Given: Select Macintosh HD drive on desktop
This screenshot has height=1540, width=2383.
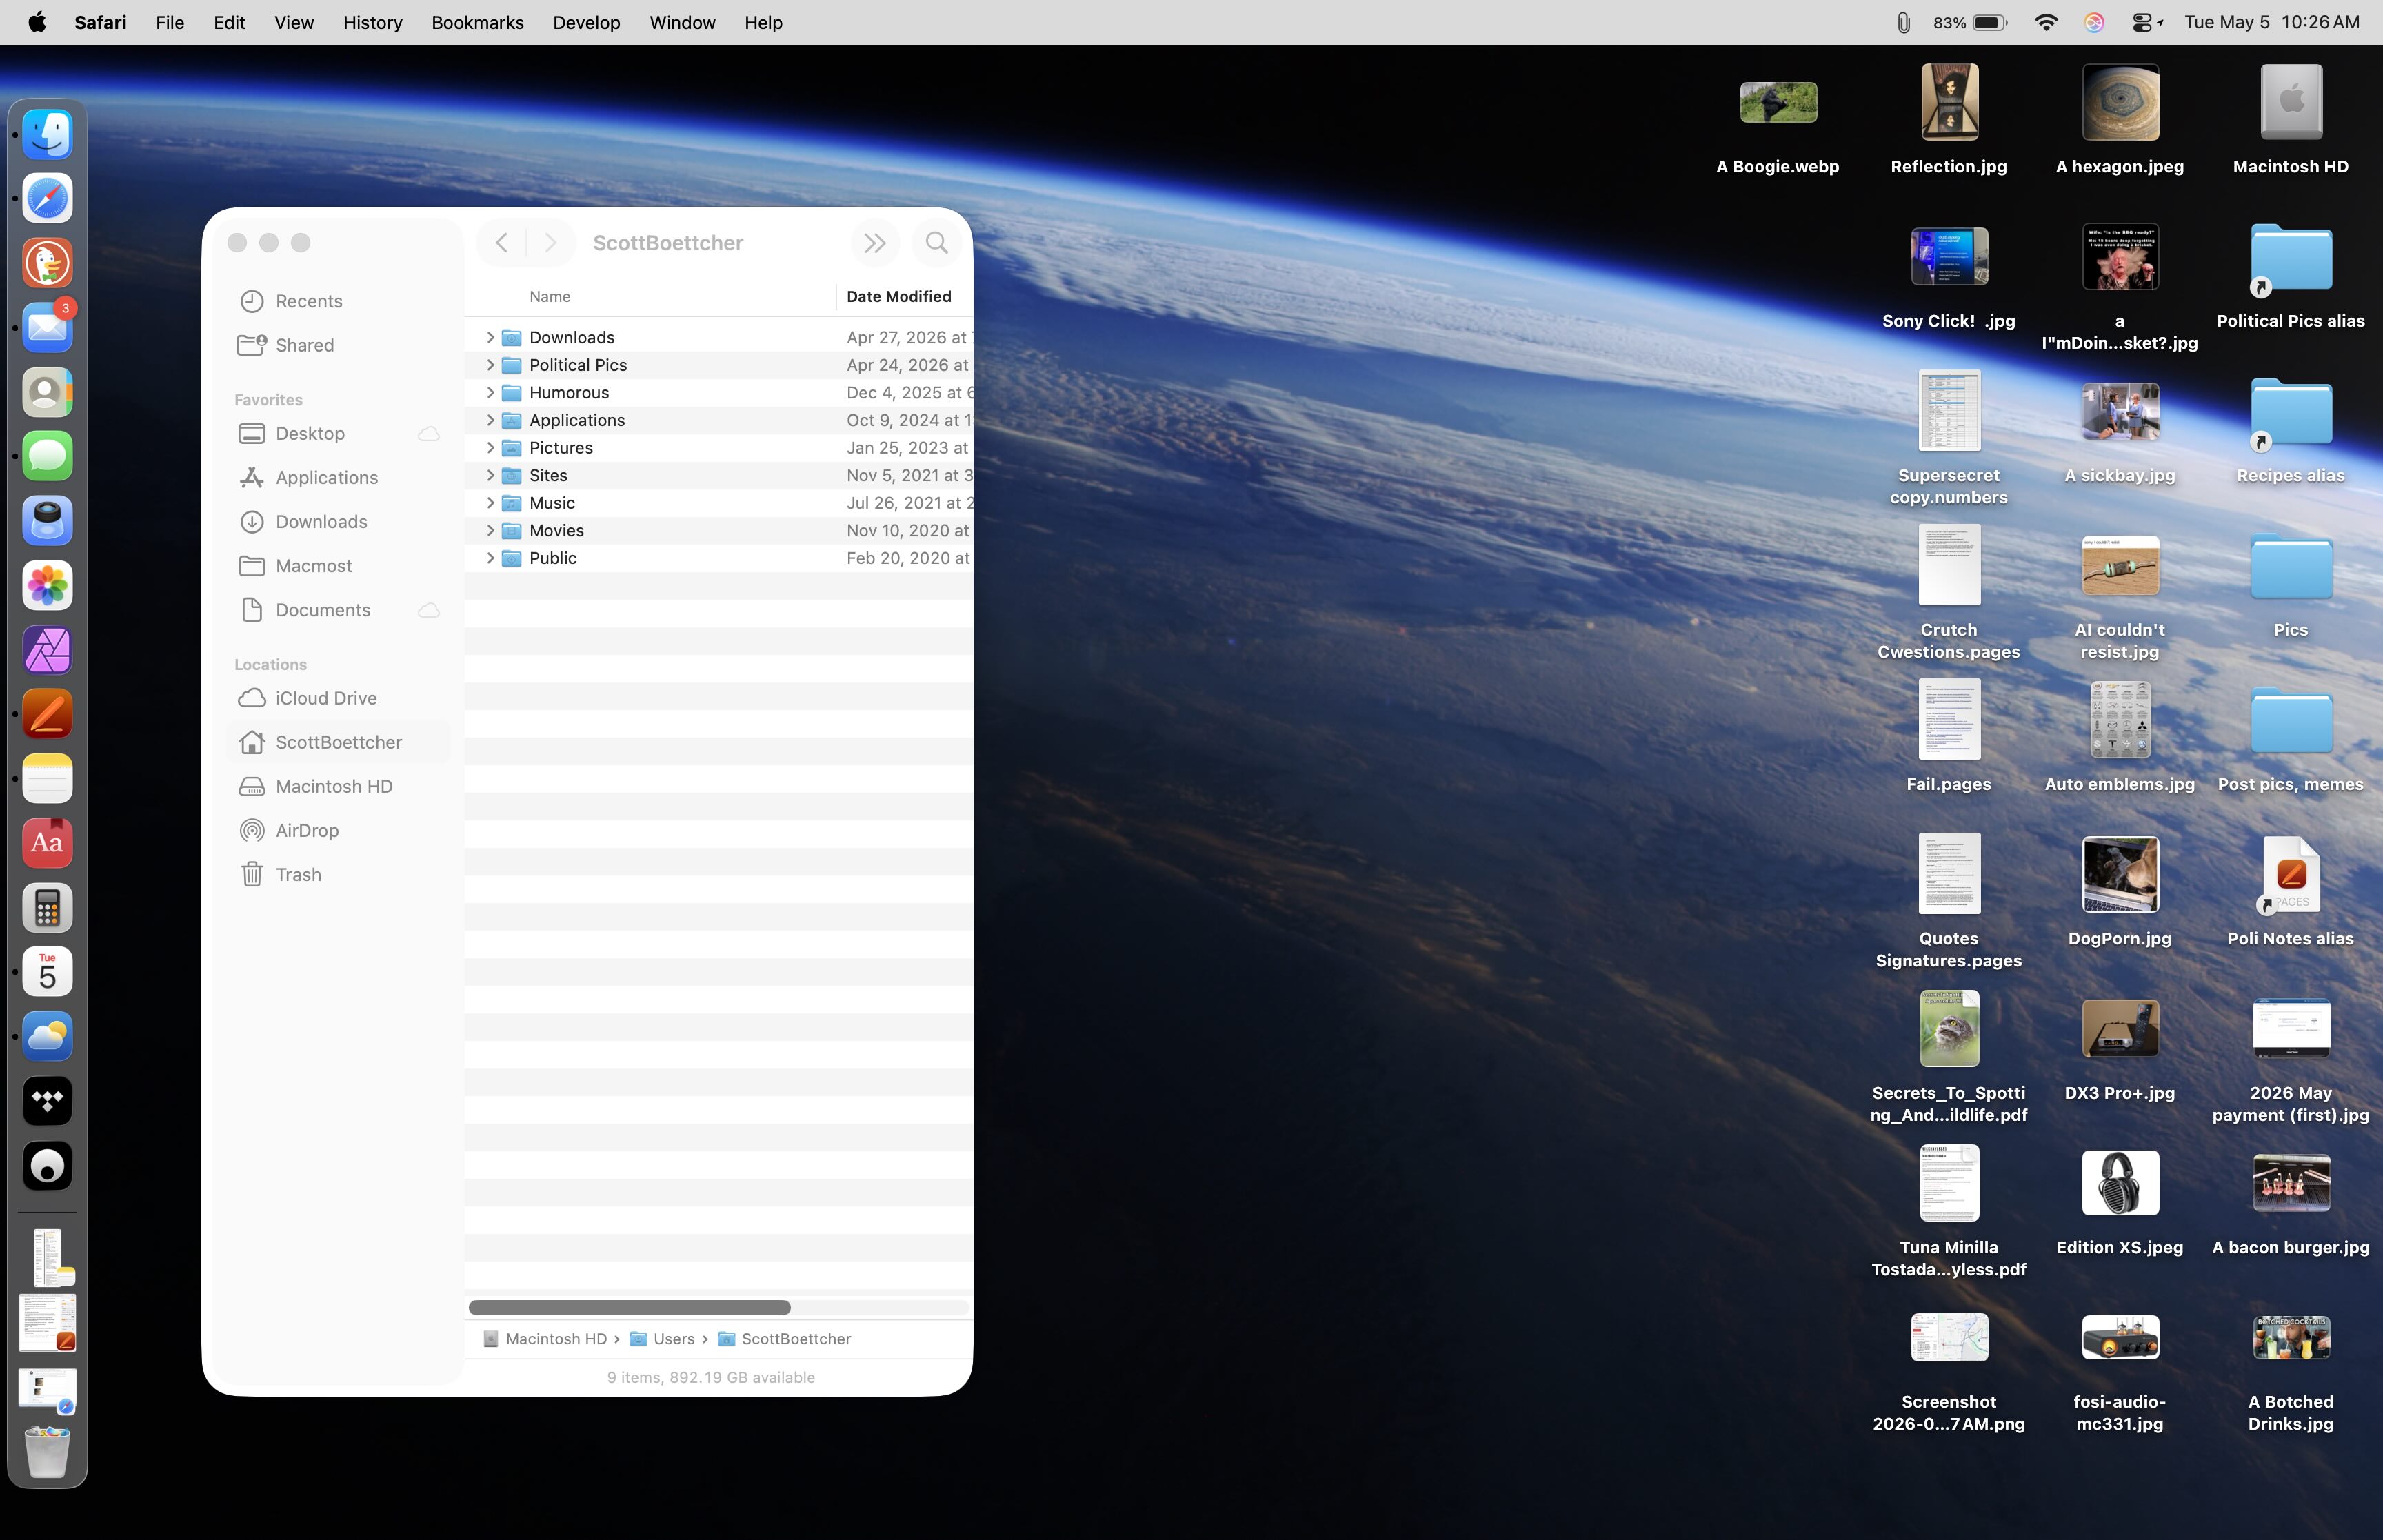Looking at the screenshot, I should [2291, 120].
